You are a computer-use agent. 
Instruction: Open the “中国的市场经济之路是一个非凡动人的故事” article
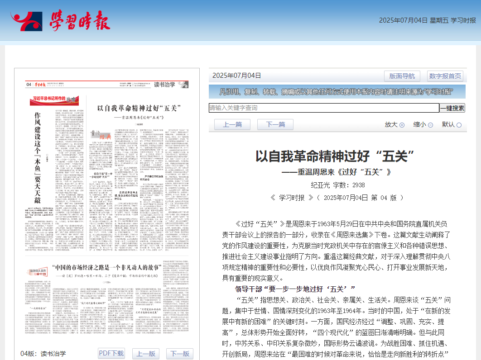tap(107, 267)
